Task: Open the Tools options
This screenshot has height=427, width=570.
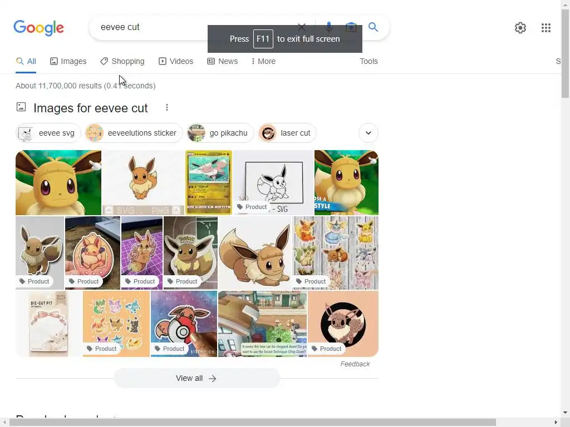Action: (368, 61)
